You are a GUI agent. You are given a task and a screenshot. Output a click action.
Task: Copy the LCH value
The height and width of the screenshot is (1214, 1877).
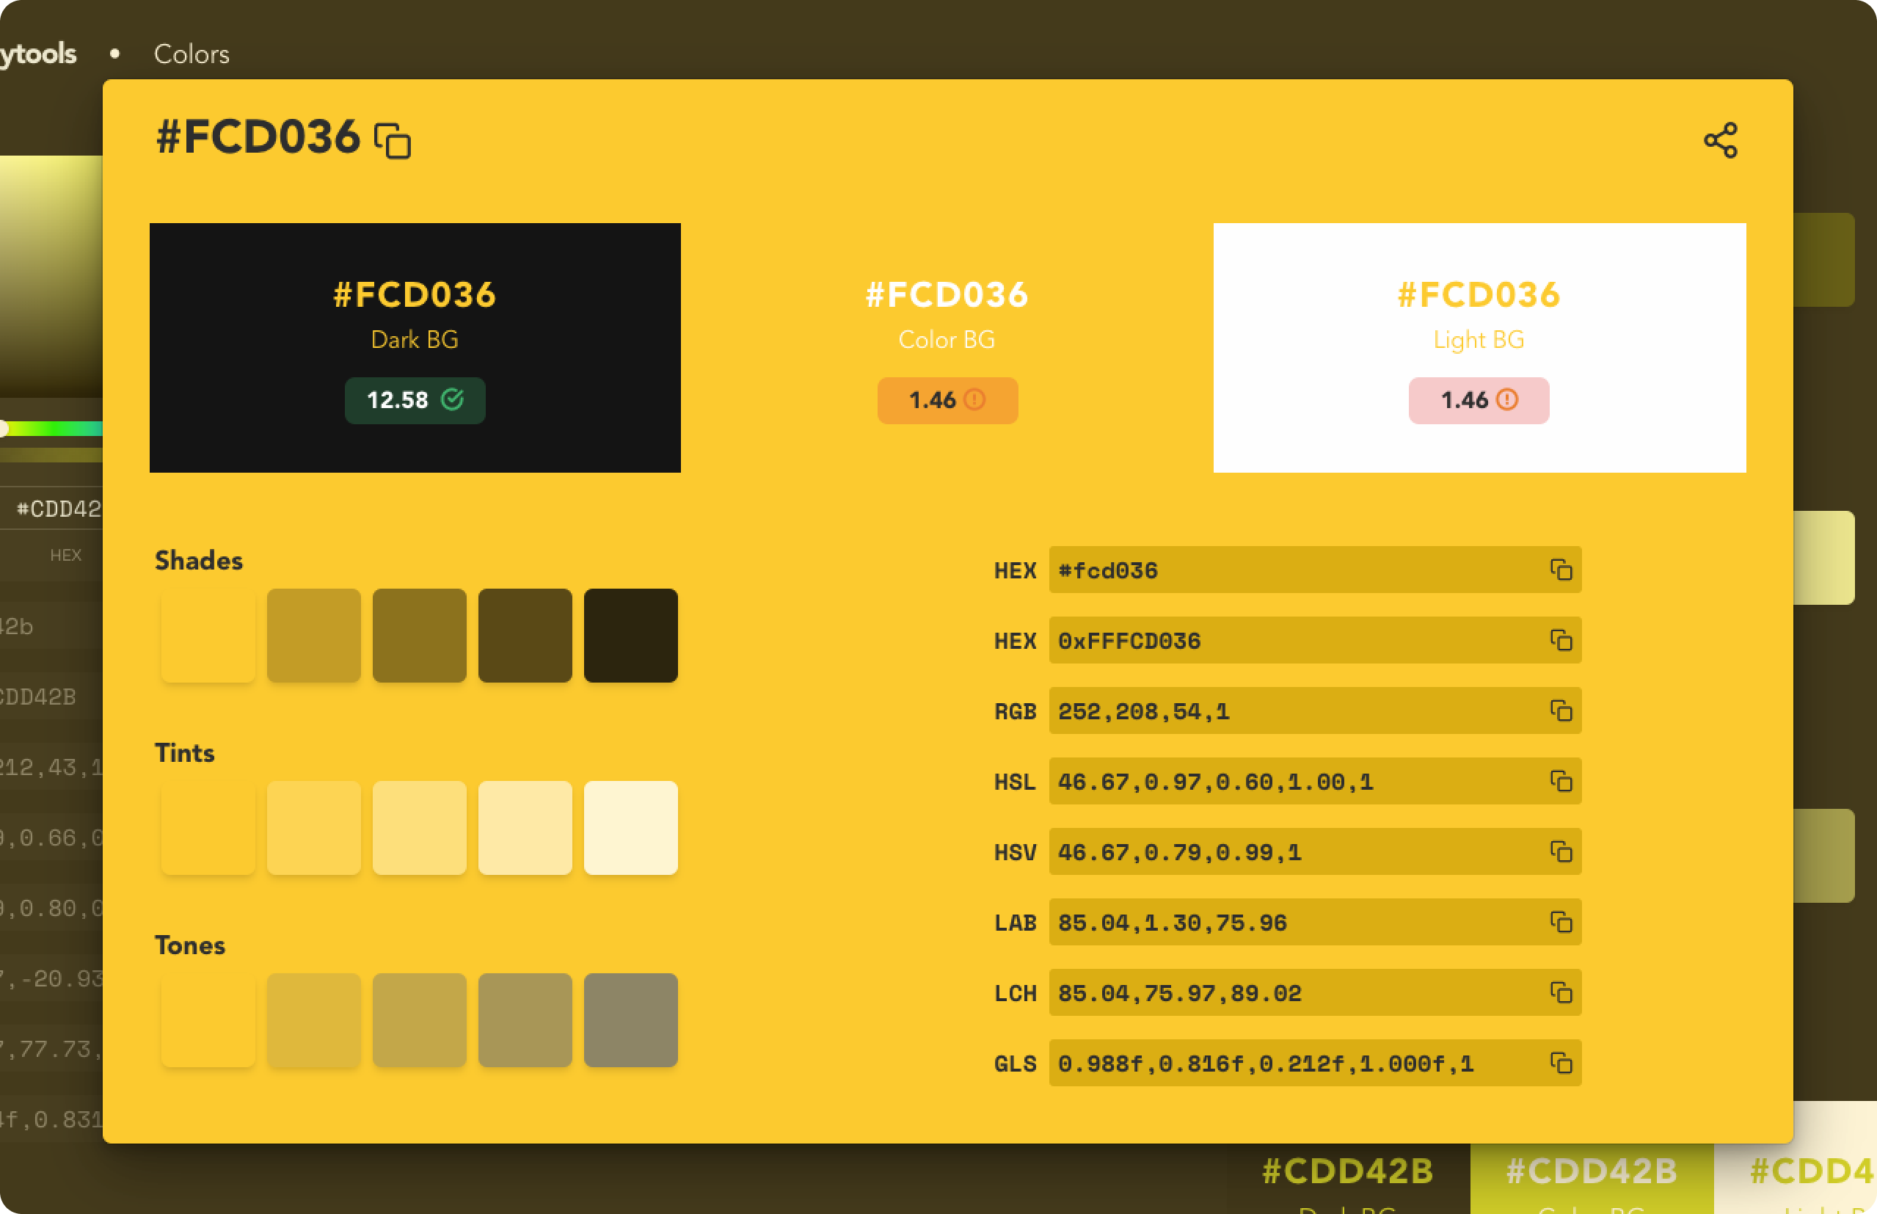tap(1561, 992)
